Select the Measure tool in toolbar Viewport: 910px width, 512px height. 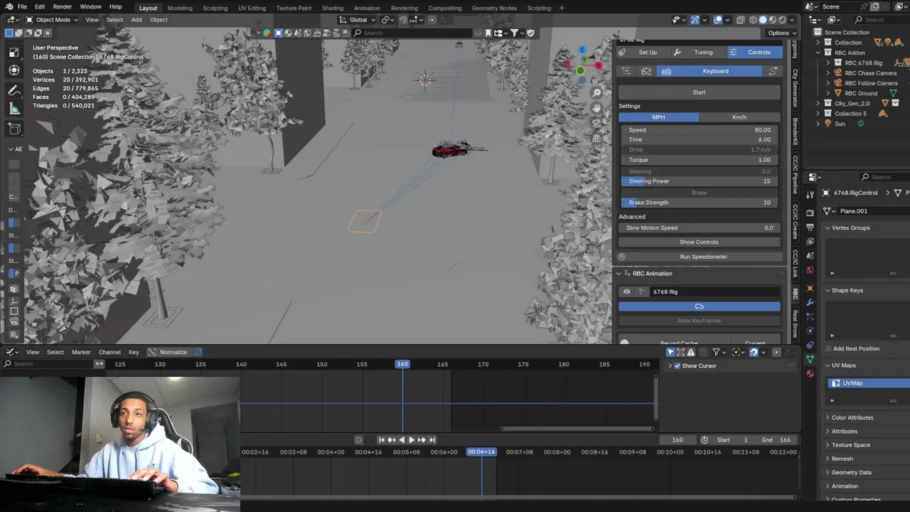(14, 109)
